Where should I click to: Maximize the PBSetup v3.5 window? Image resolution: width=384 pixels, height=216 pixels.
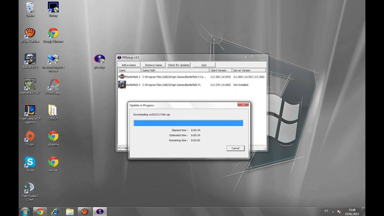click(252, 56)
